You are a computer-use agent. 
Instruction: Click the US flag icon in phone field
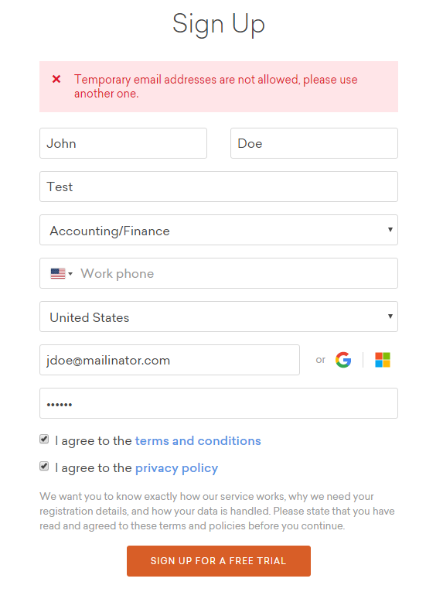(x=58, y=273)
